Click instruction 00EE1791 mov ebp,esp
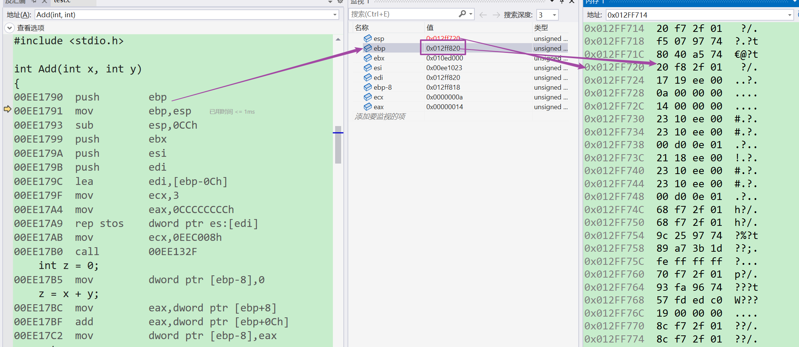This screenshot has height=347, width=799. click(x=102, y=111)
